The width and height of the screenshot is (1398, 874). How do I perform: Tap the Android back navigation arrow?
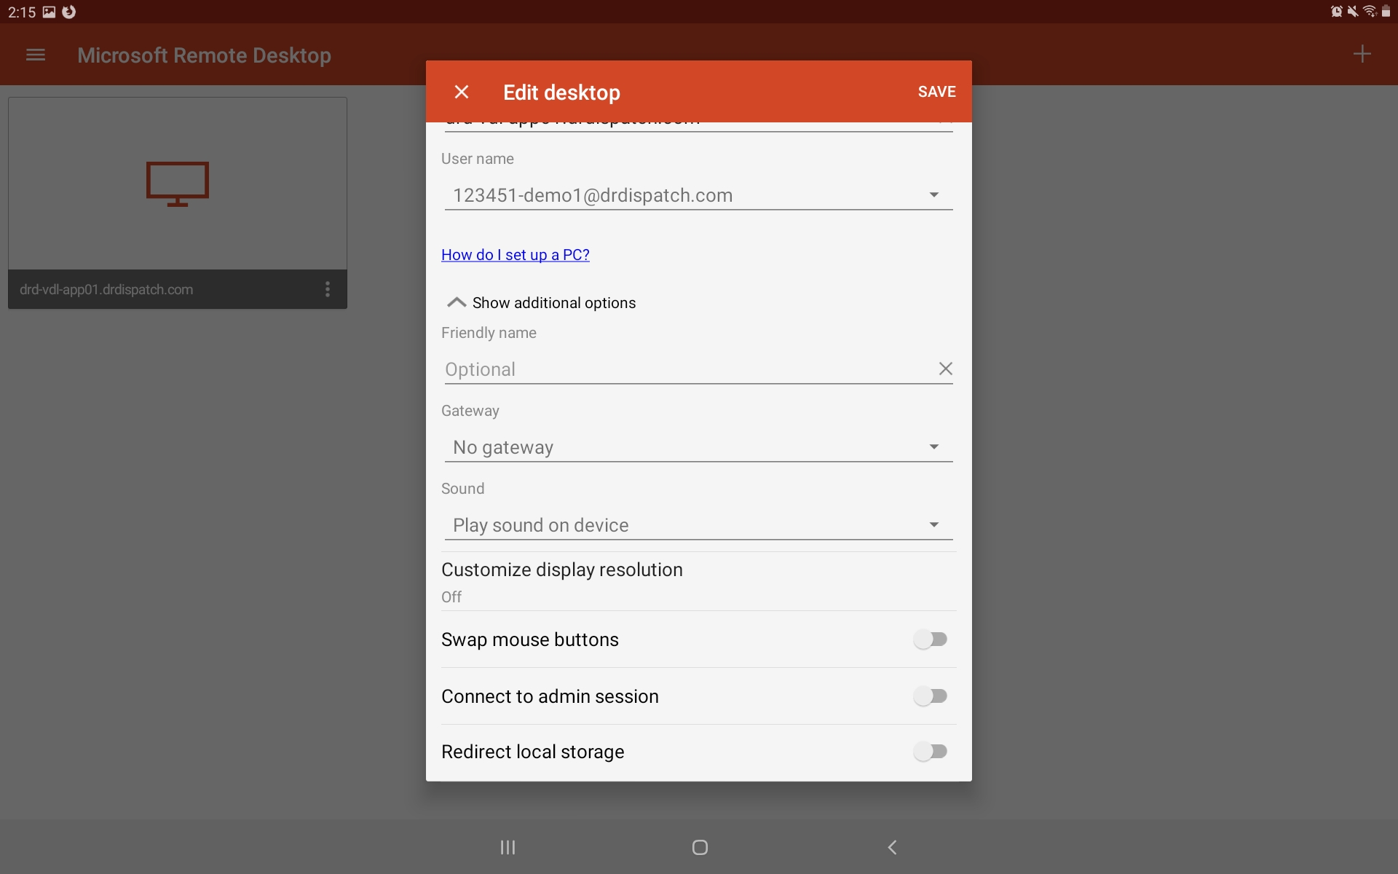(x=892, y=847)
